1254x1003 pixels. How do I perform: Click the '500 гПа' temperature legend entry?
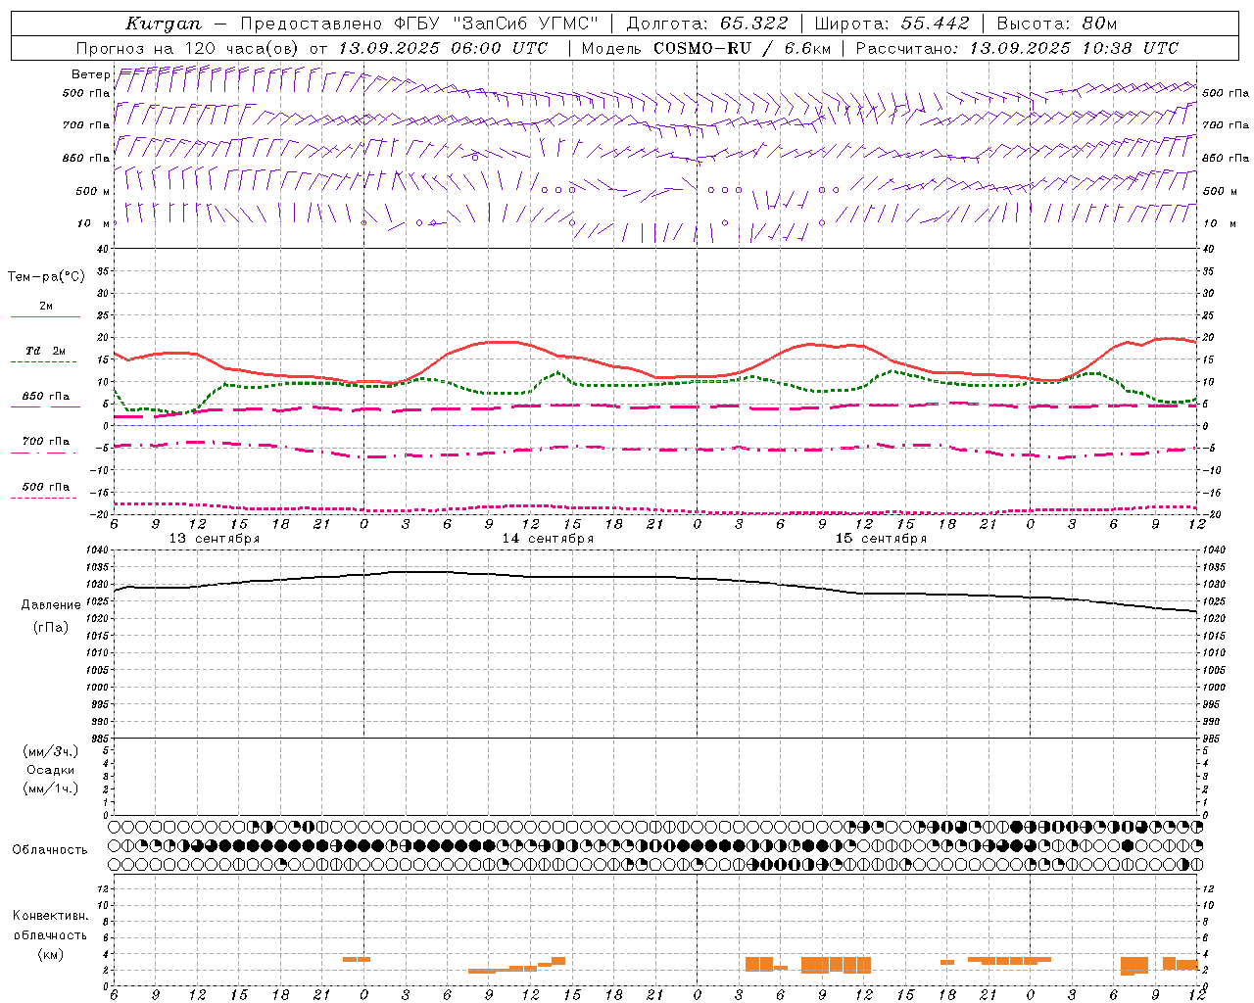coord(46,486)
